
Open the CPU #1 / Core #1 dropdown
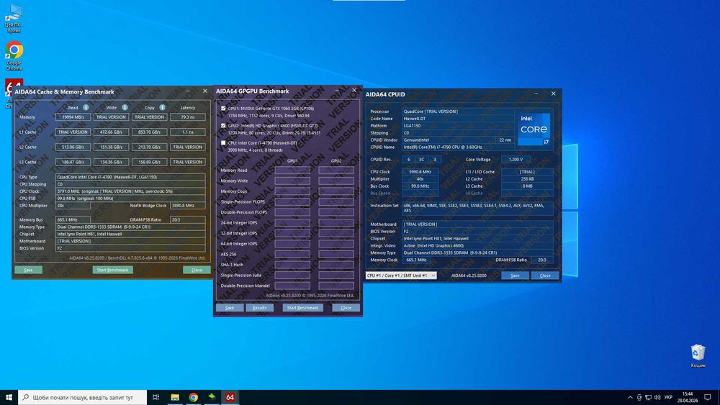tap(401, 276)
